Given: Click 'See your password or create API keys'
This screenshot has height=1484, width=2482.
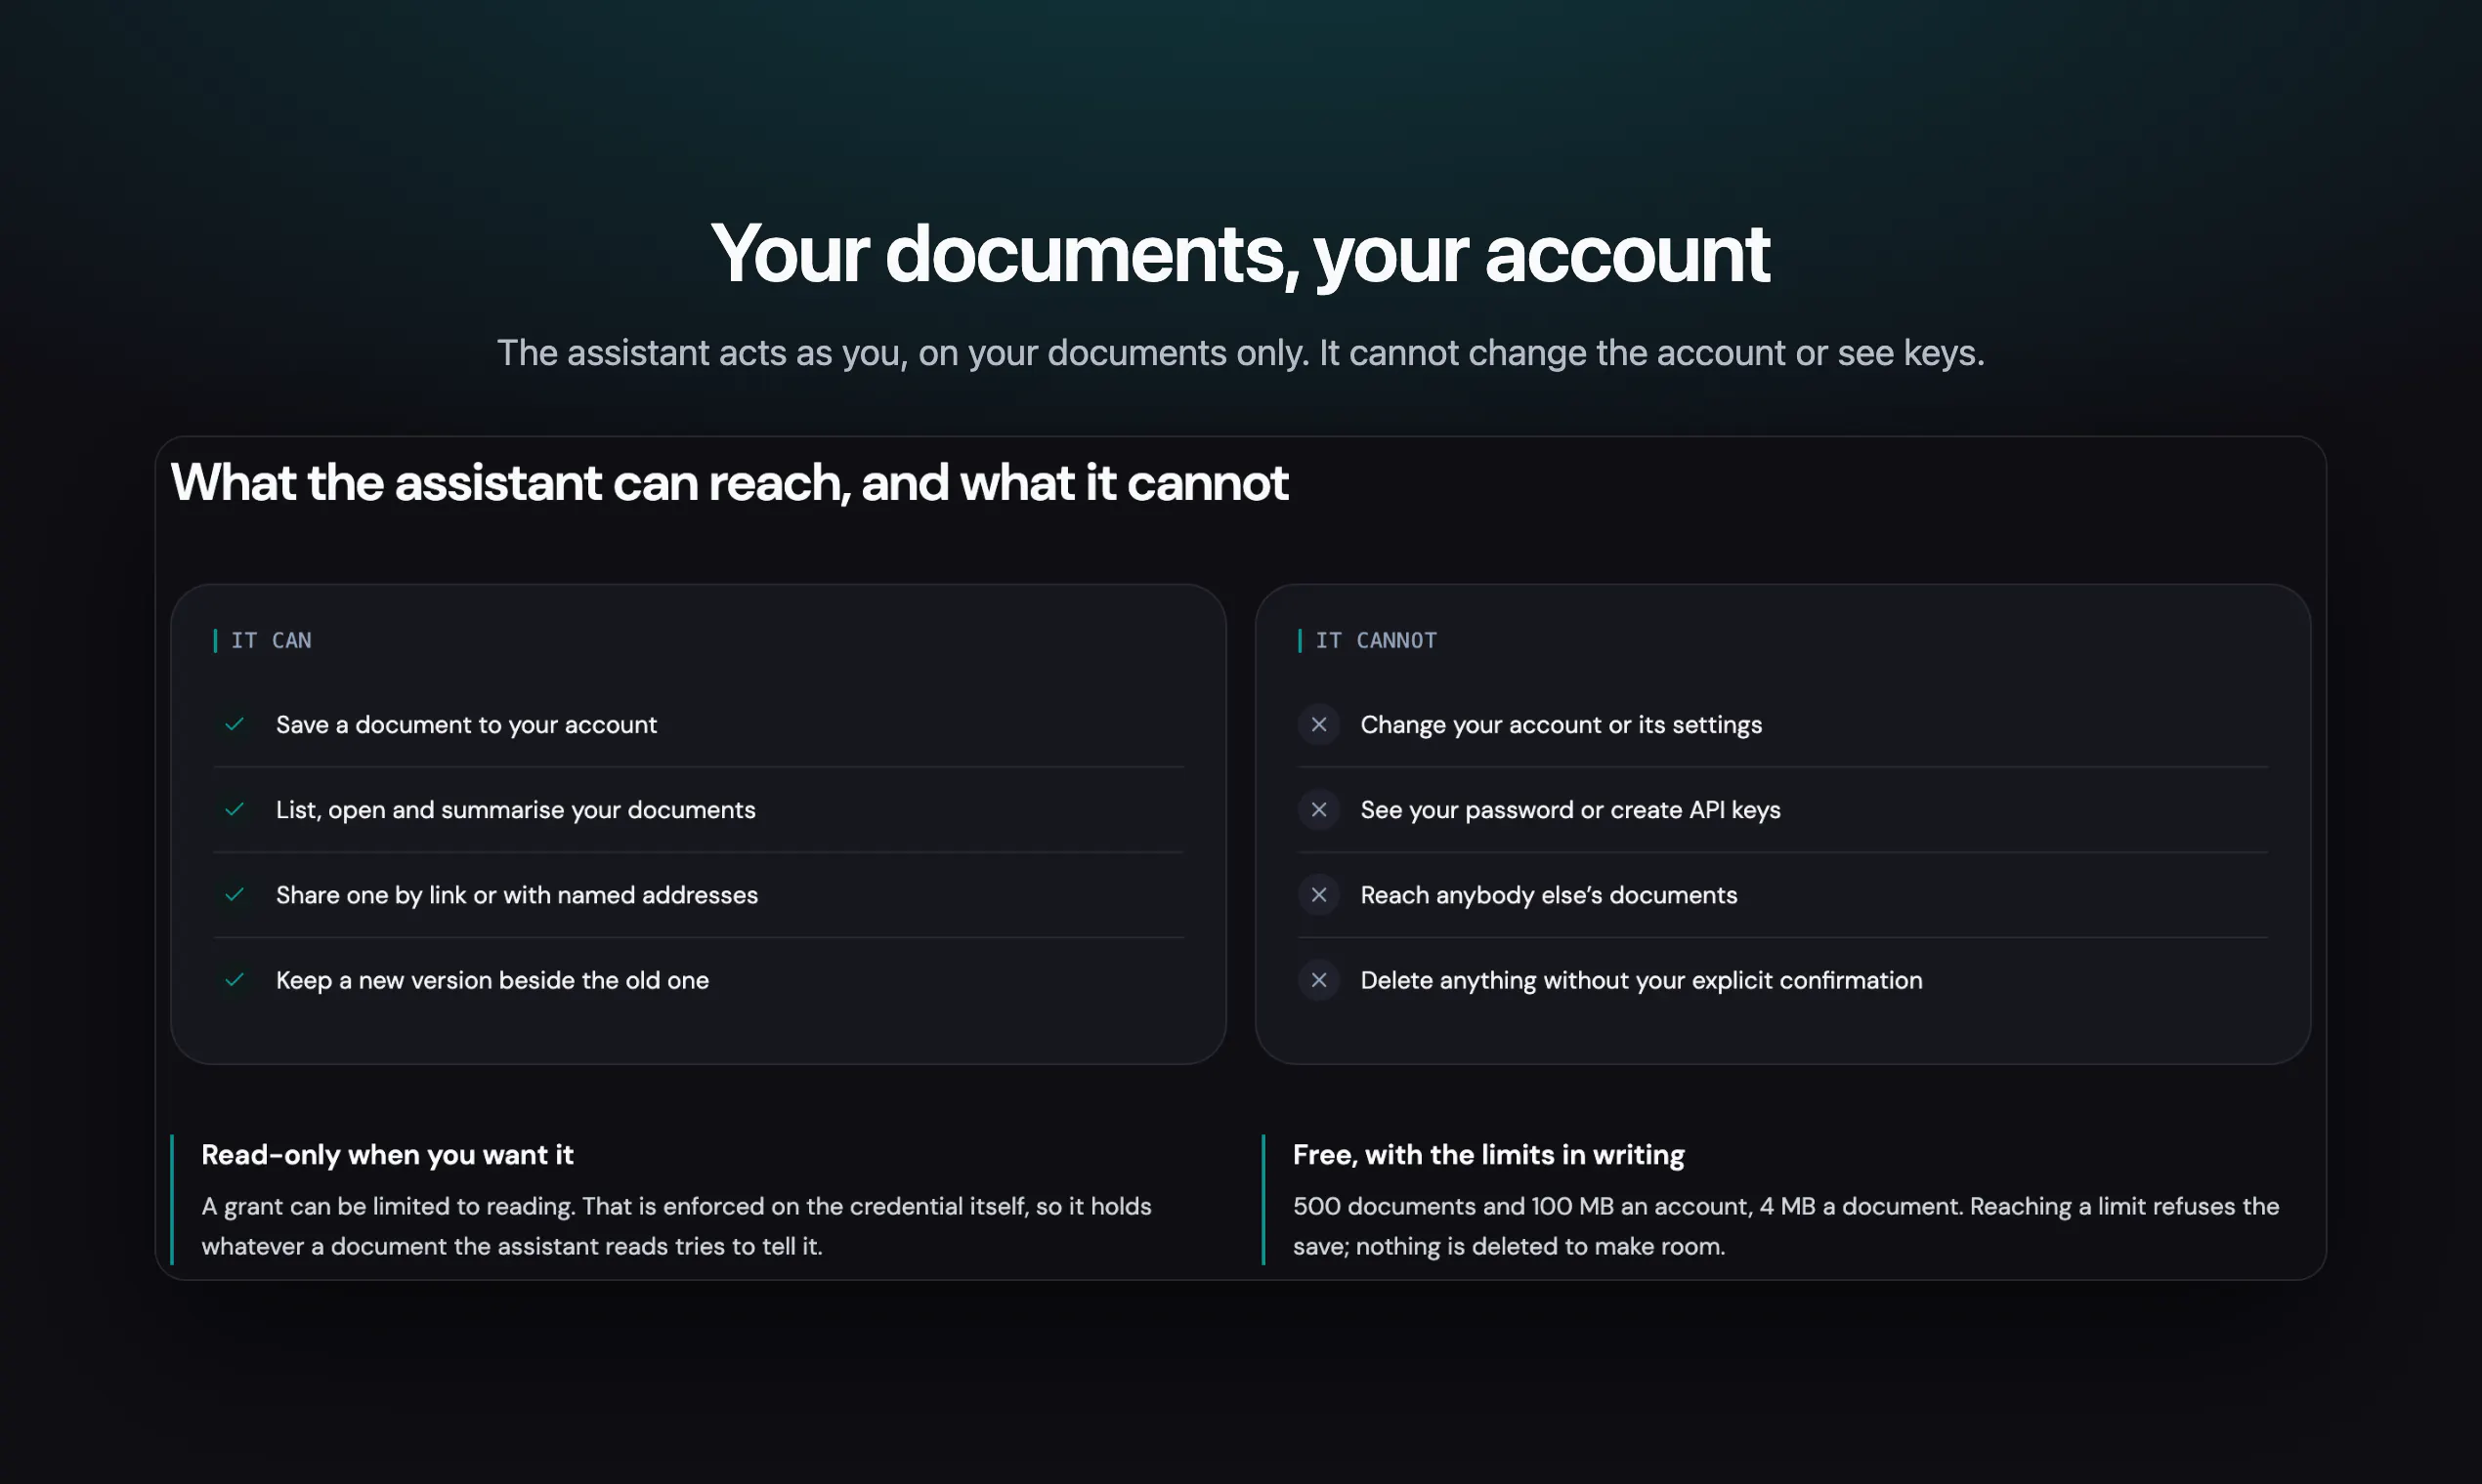Looking at the screenshot, I should coord(1570,810).
